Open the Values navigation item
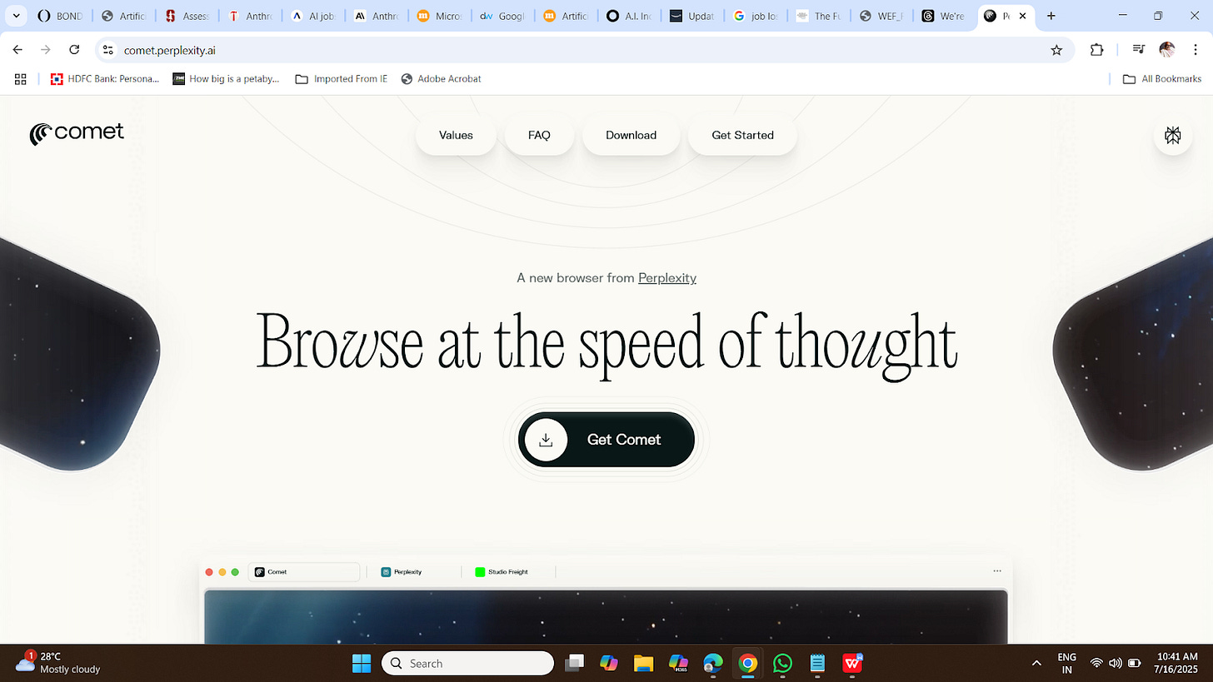 456,135
